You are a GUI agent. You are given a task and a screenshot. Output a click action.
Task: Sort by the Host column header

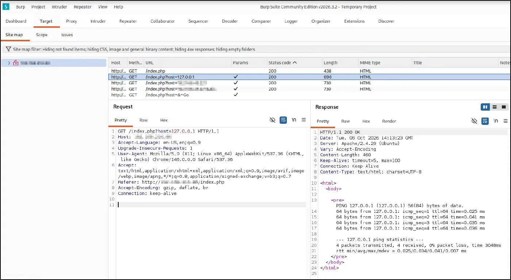[x=118, y=63]
